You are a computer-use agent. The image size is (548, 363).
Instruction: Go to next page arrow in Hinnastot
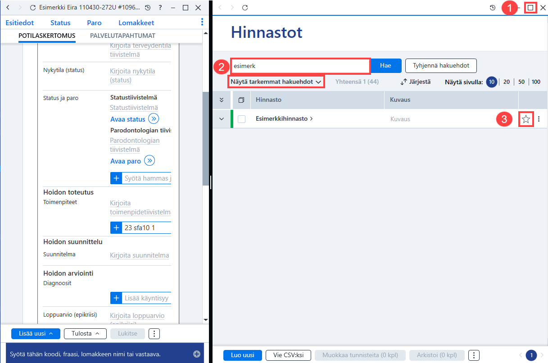(x=542, y=355)
